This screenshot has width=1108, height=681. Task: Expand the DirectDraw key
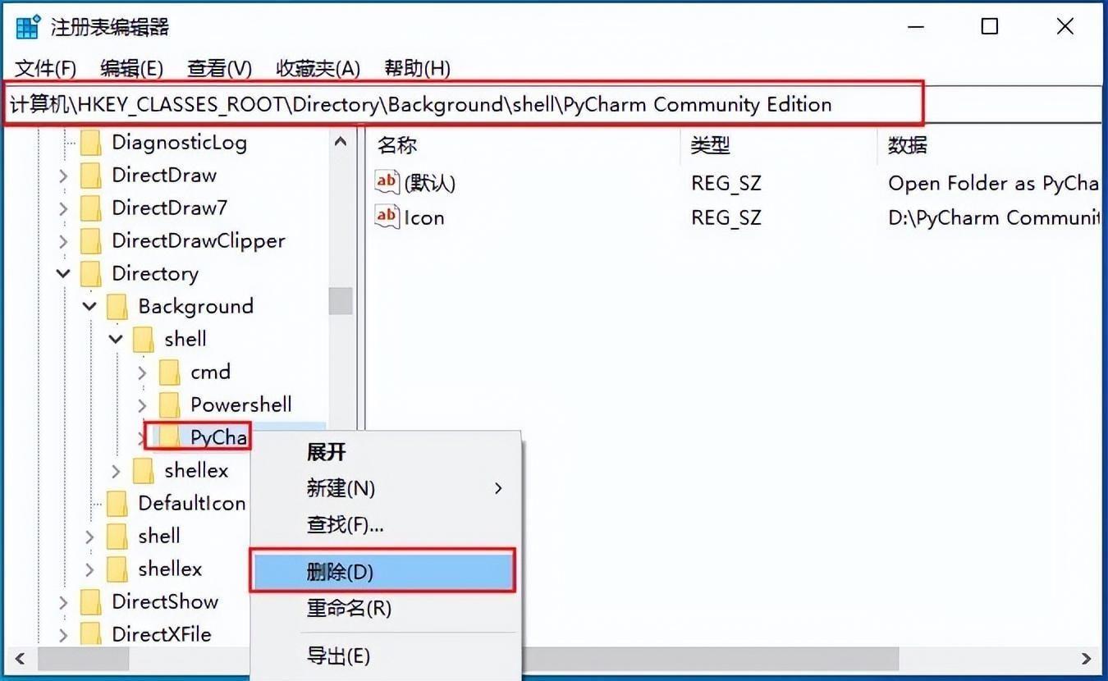64,176
